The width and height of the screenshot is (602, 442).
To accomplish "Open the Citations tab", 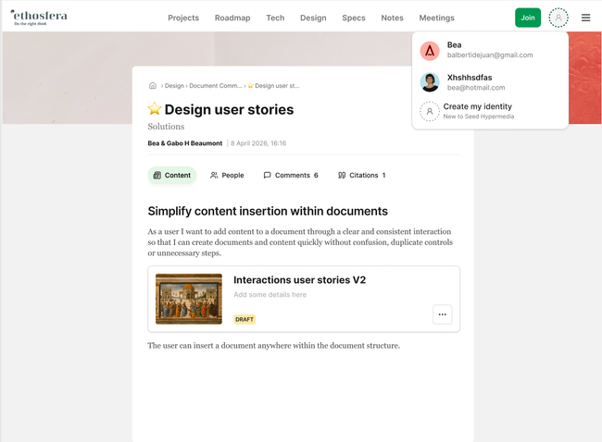I will (361, 175).
